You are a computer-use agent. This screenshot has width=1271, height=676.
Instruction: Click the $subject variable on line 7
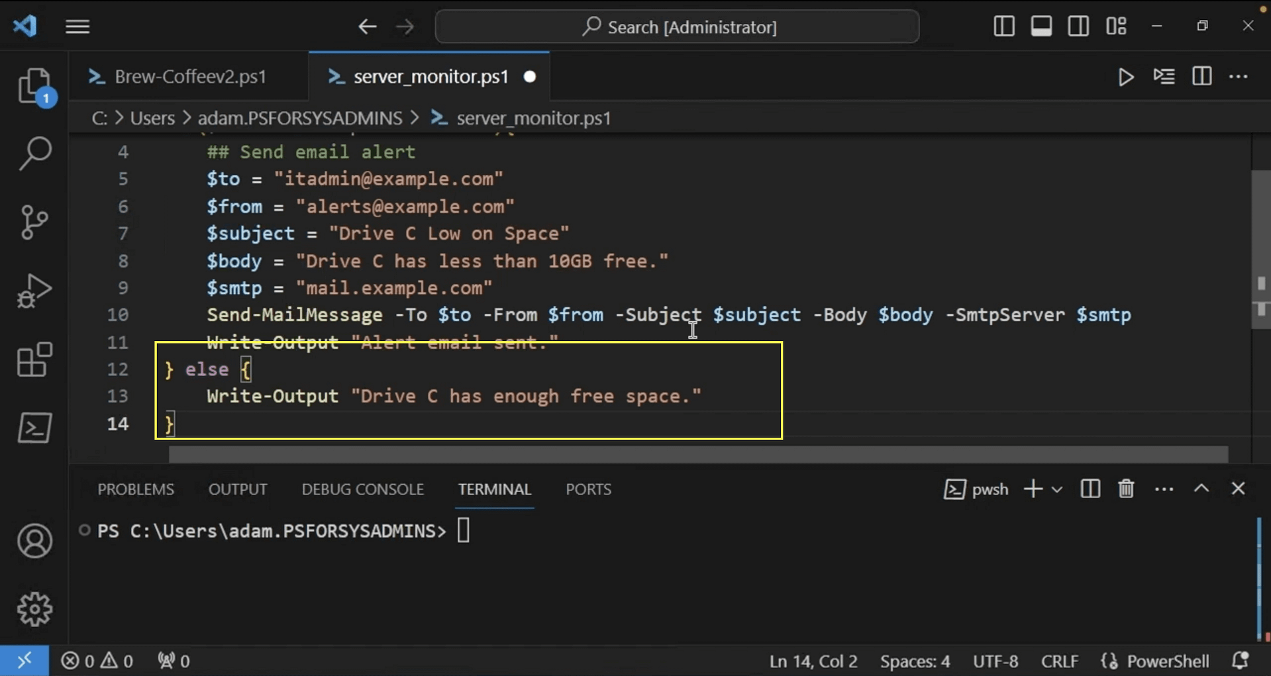250,234
